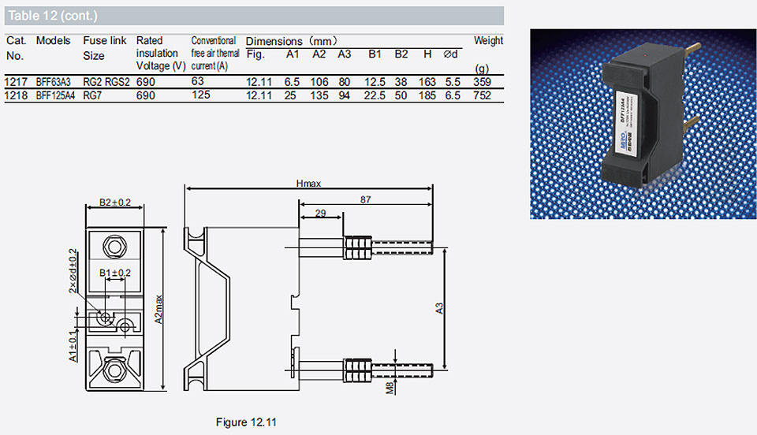Viewport: 757px width, 435px height.
Task: Click B2 value 38
Action: pos(401,82)
